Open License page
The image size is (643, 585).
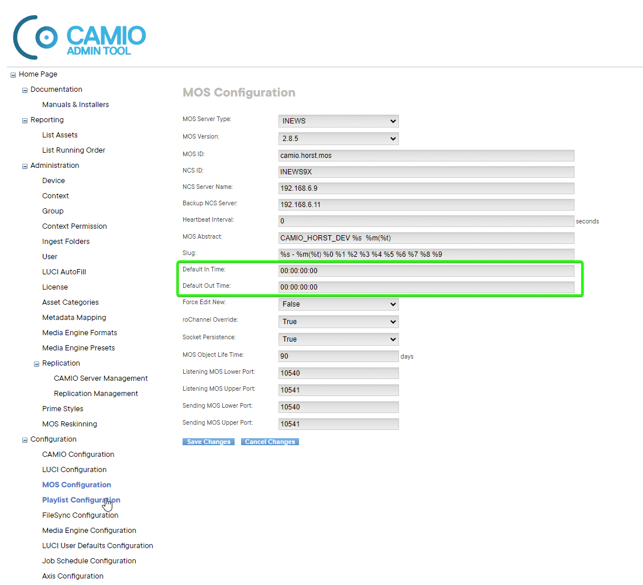coord(55,287)
